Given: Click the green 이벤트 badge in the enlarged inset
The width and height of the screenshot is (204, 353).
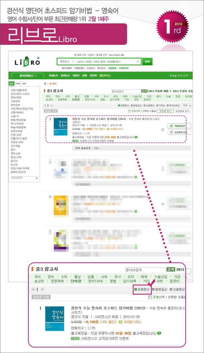Looking at the screenshot, I should (75, 338).
